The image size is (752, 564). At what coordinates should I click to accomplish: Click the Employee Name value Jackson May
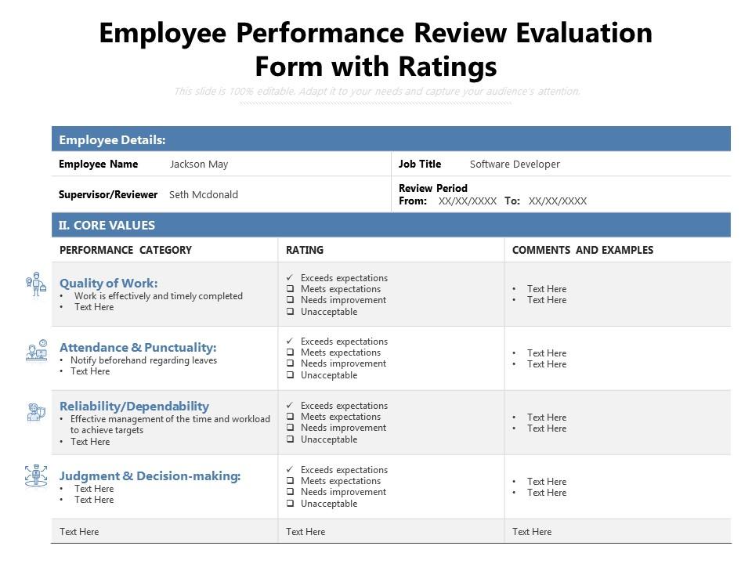[199, 164]
